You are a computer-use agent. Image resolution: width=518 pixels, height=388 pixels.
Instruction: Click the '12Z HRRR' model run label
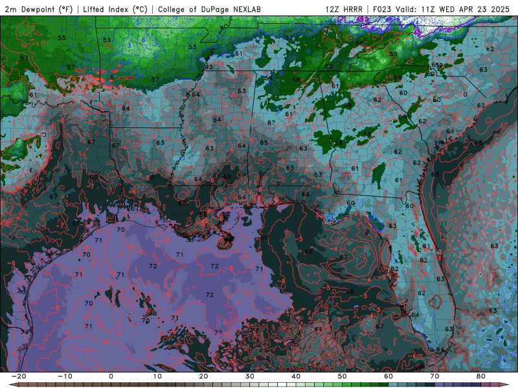[x=344, y=9]
